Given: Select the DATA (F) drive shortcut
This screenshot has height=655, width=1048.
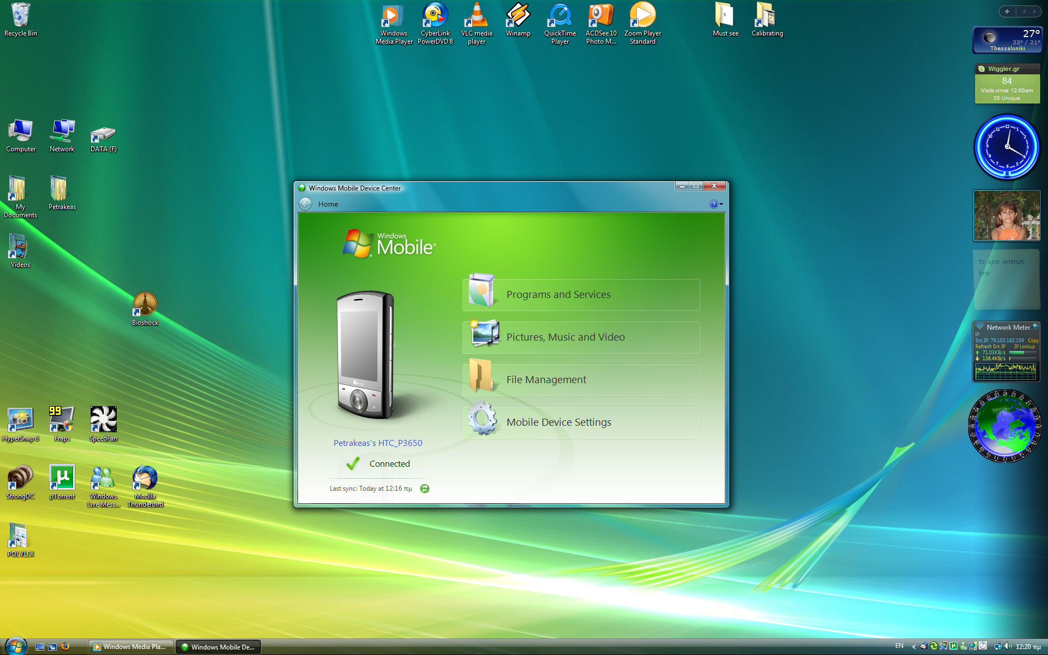Looking at the screenshot, I should point(104,139).
